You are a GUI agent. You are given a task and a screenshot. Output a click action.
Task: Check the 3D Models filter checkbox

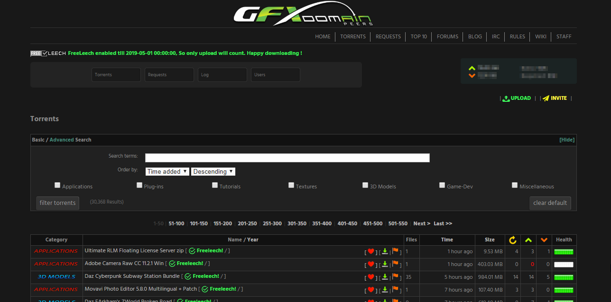click(x=365, y=185)
